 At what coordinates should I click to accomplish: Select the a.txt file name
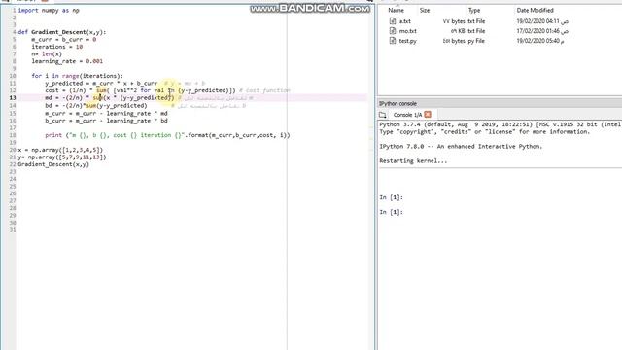(x=404, y=21)
